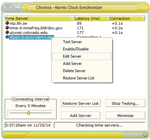Select the ntps1-0.cs.tu-berlin.de server row
Image resolution: width=150 pixels, height=140 pixels.
click(31, 37)
